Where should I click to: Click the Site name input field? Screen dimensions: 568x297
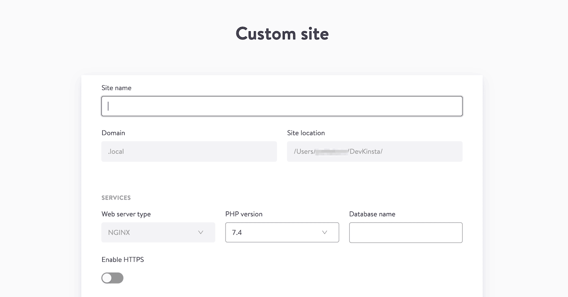pos(282,106)
